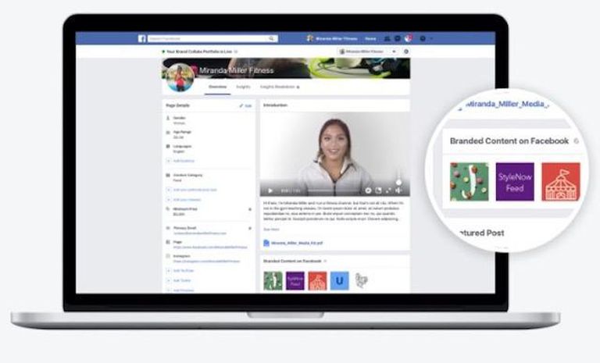Go to Home in the top bar
This screenshot has width=600, height=363.
[x=370, y=38]
